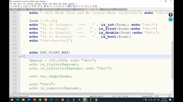Open the Settings menu
This screenshot has height=102, width=183.
45,4
